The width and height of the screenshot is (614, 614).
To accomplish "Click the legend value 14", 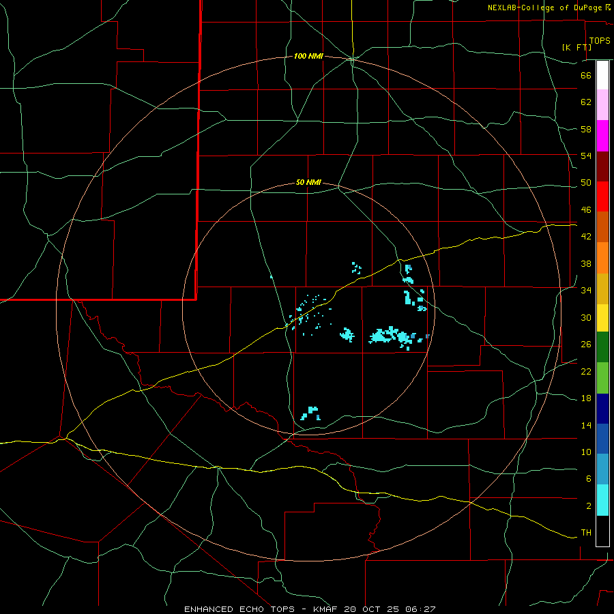I will tap(586, 425).
